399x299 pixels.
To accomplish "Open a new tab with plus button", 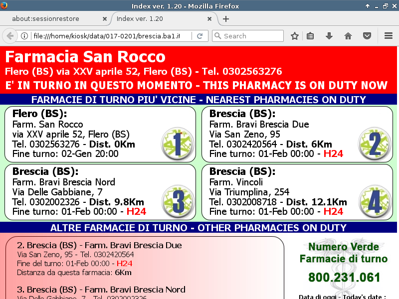I will pos(226,19).
